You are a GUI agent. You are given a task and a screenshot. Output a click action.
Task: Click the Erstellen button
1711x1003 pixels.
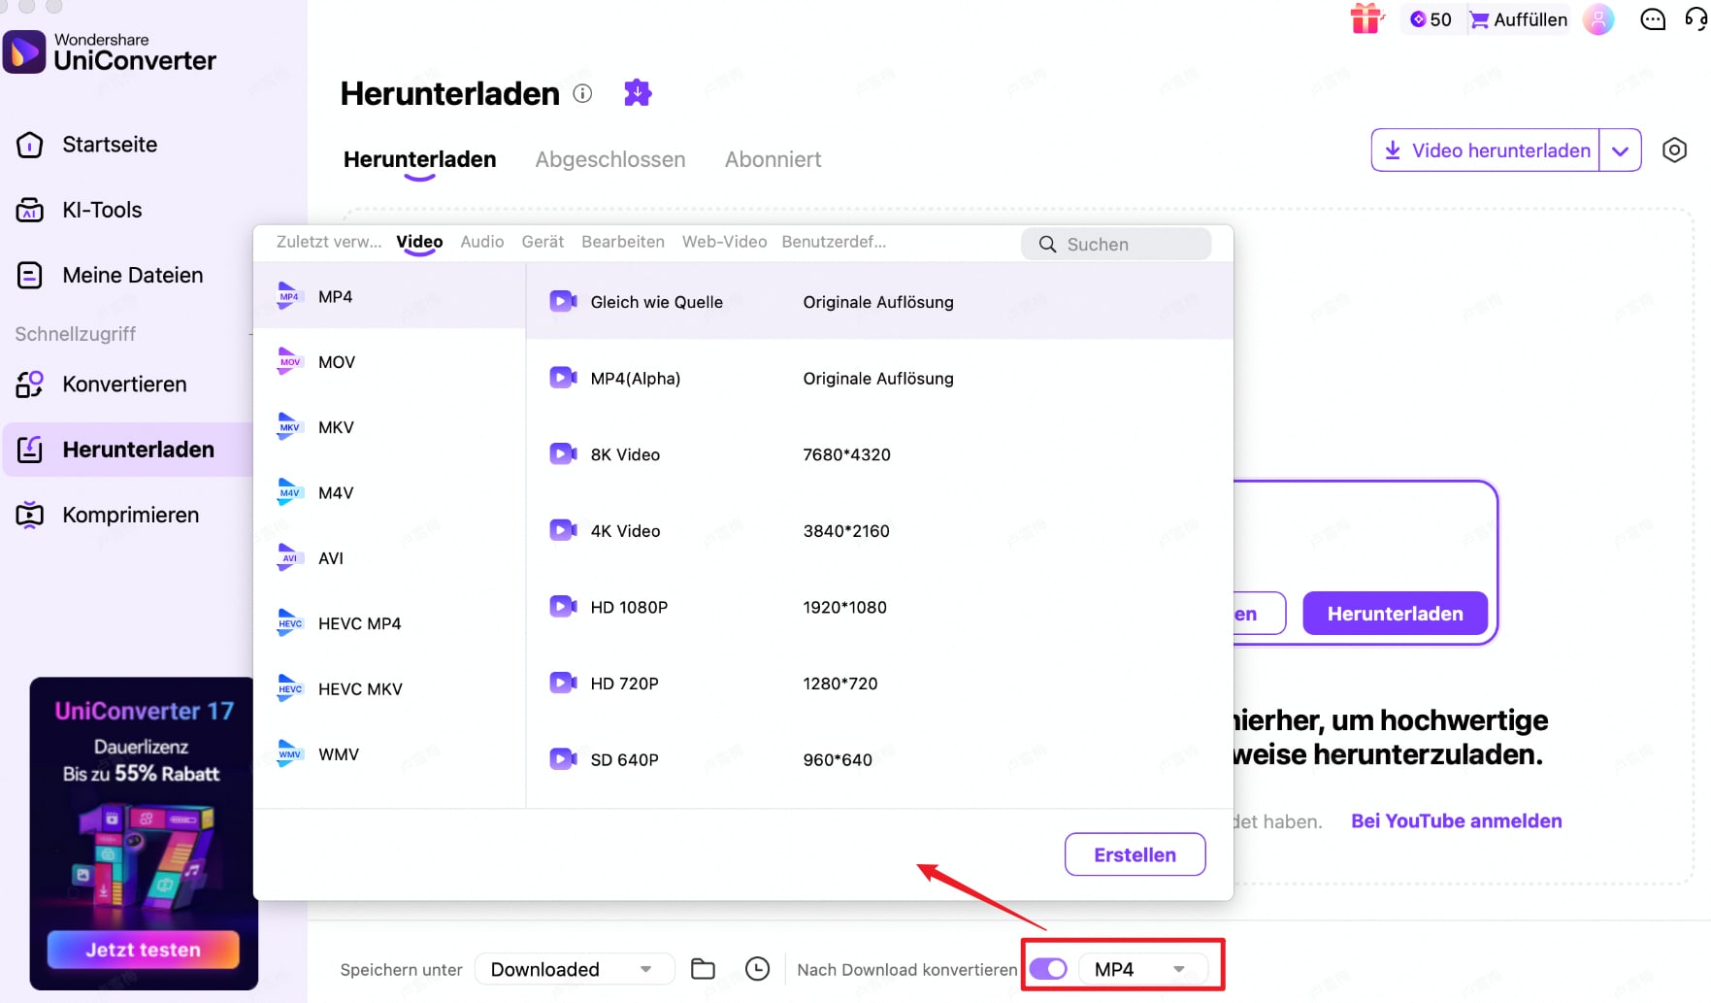click(x=1135, y=854)
